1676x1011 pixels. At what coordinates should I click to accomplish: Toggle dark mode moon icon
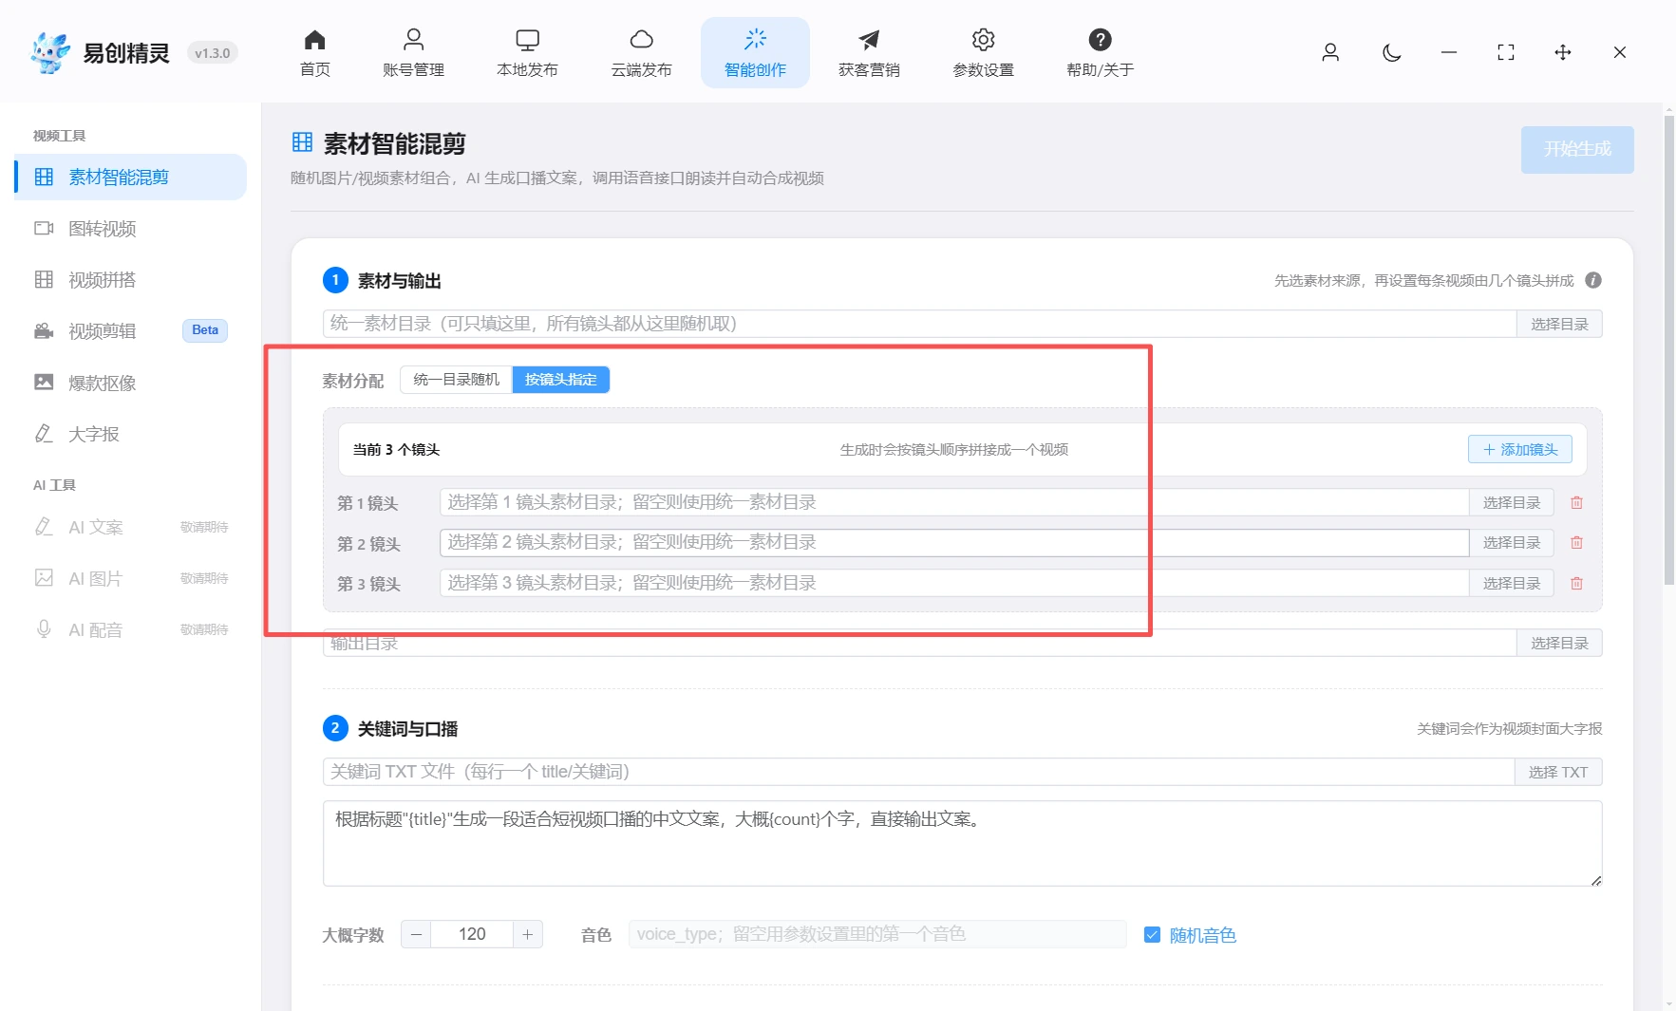[x=1392, y=52]
